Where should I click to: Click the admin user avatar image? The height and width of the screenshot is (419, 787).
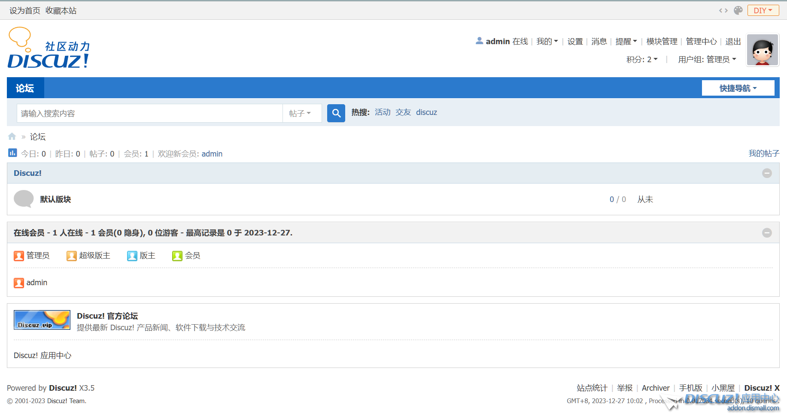(762, 50)
